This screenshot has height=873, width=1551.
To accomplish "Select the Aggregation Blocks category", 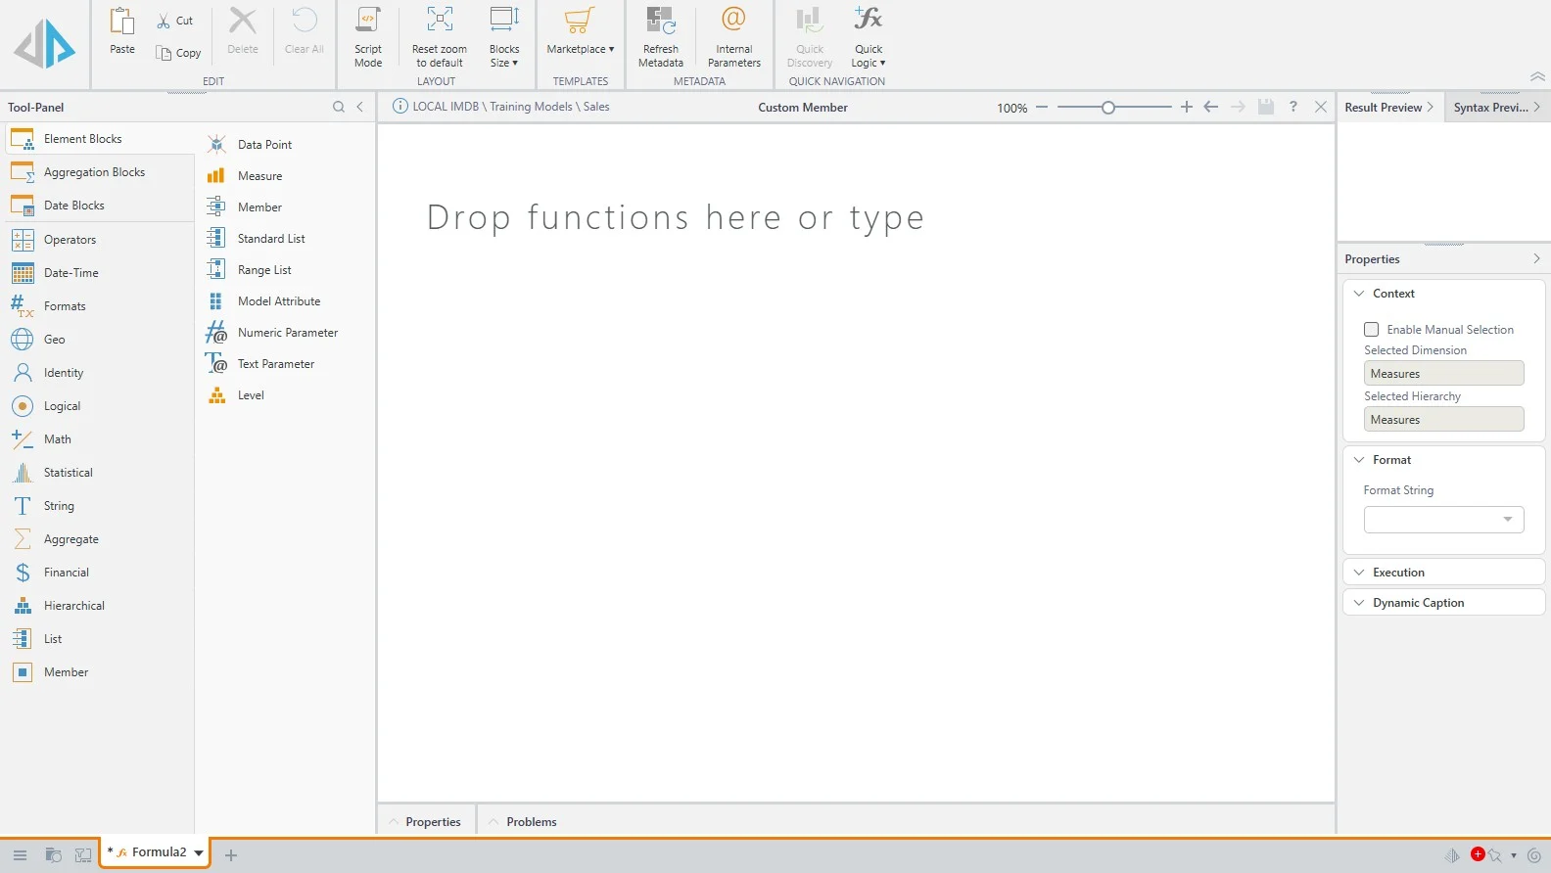I will (x=99, y=172).
